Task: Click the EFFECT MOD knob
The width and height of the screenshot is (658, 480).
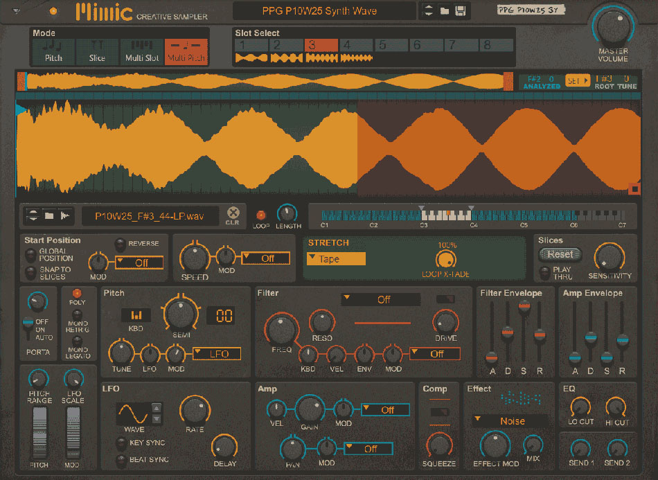Action: (x=496, y=445)
